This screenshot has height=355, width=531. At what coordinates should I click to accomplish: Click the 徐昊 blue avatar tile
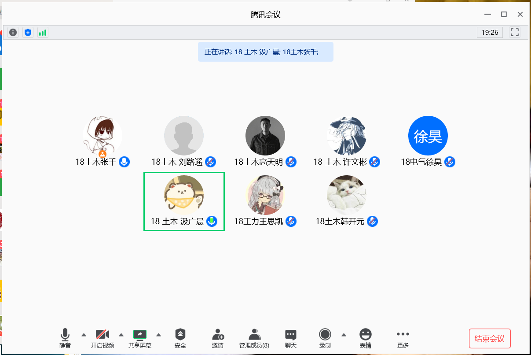pos(428,136)
